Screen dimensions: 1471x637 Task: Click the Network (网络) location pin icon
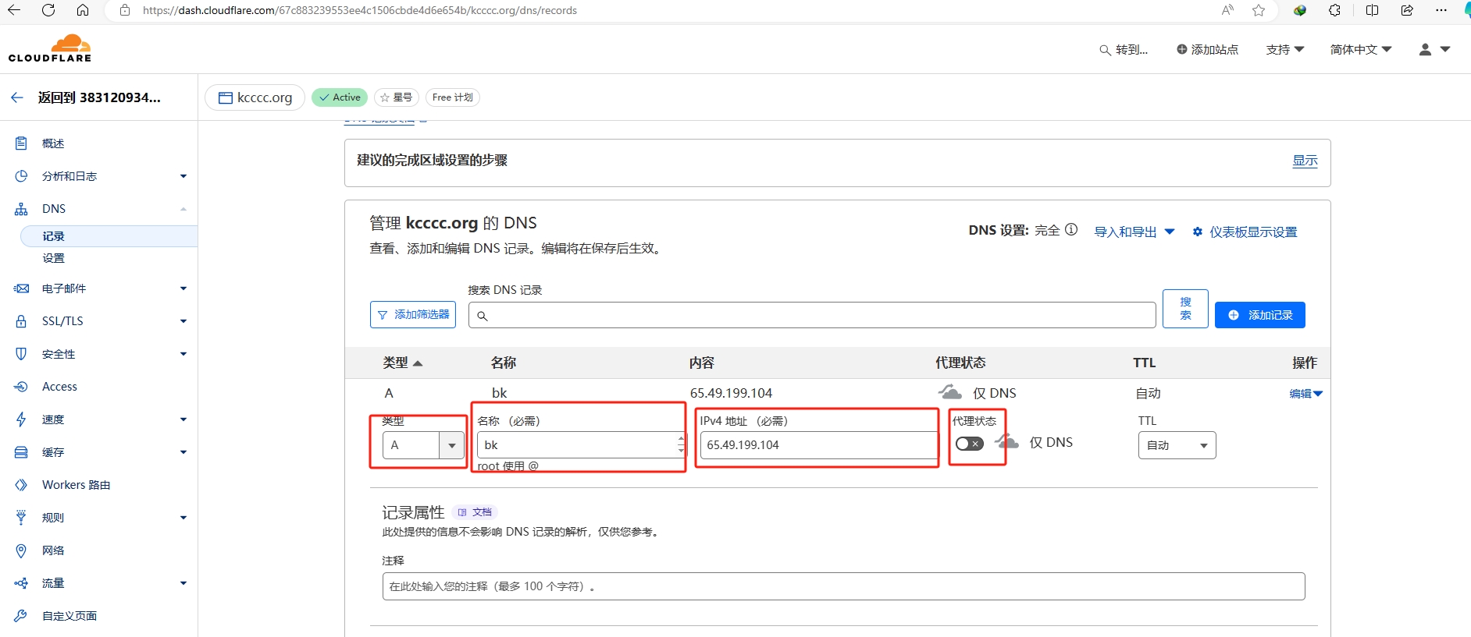click(21, 550)
